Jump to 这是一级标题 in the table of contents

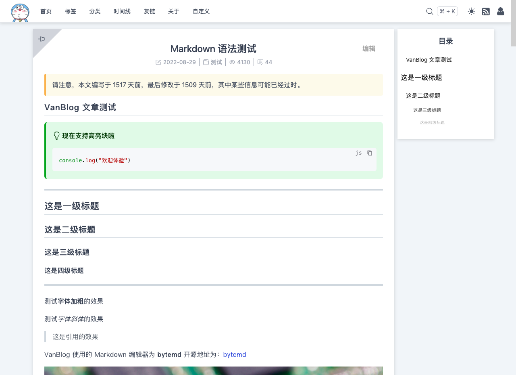click(x=421, y=78)
